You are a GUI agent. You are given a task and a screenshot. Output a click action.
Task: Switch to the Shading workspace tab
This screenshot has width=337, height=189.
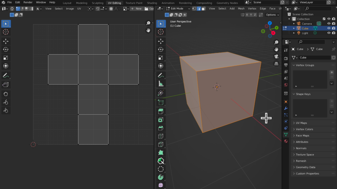(152, 3)
